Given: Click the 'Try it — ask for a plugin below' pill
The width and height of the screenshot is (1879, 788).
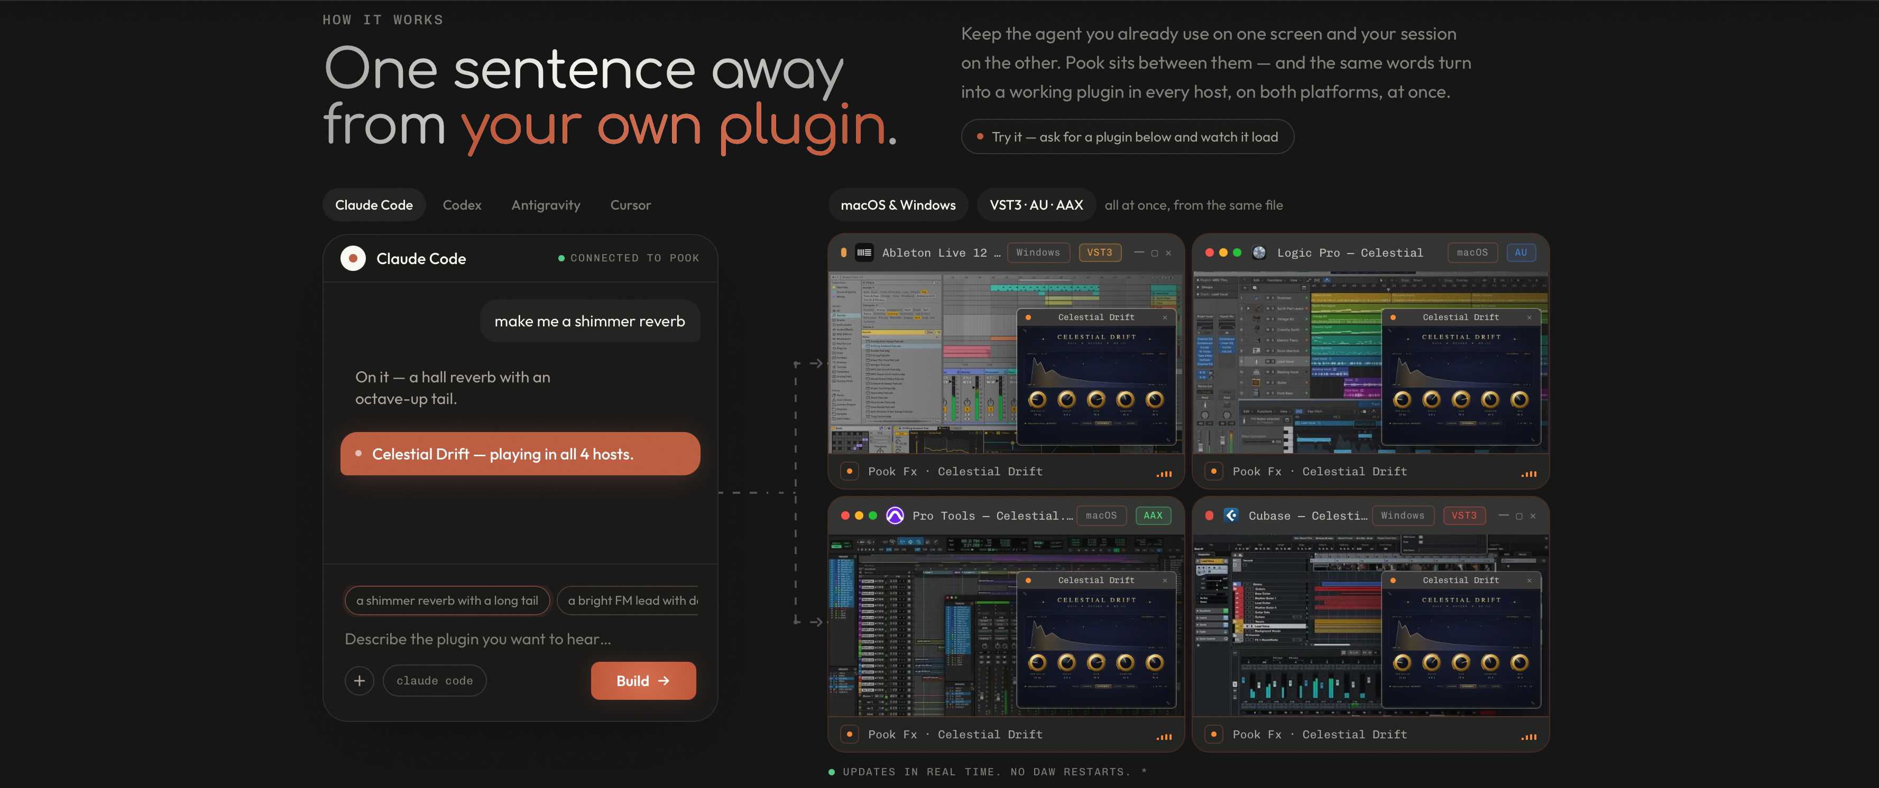Looking at the screenshot, I should tap(1127, 136).
